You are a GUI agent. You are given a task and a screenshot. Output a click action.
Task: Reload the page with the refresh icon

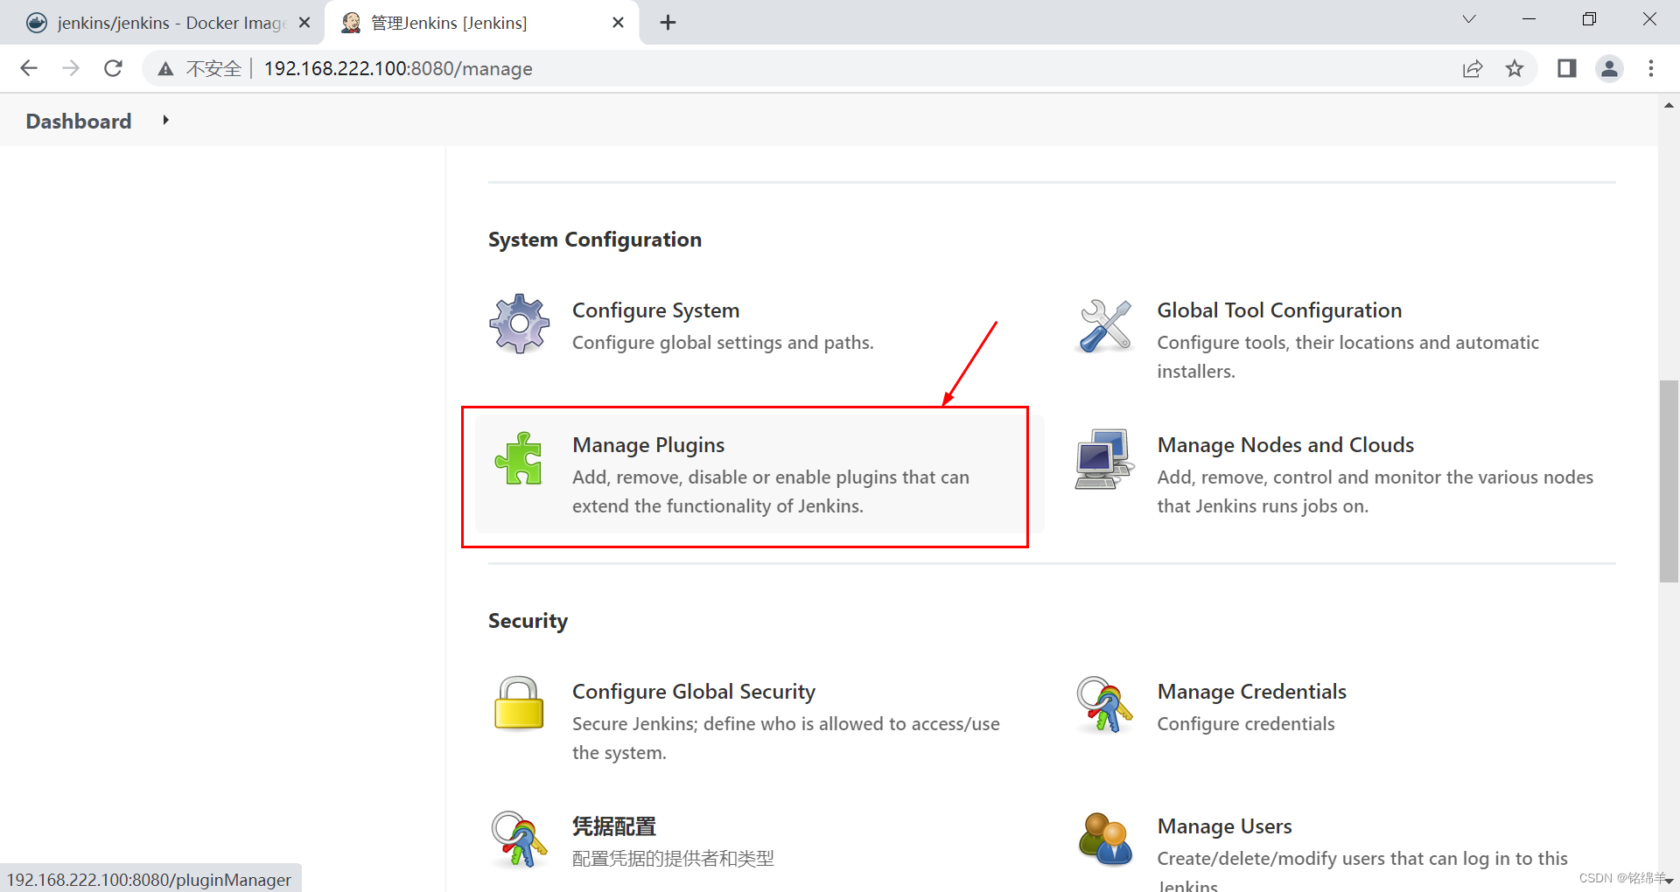[x=113, y=68]
